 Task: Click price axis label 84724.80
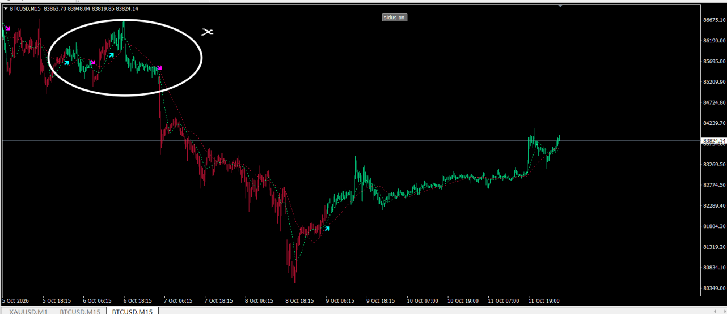click(x=715, y=102)
